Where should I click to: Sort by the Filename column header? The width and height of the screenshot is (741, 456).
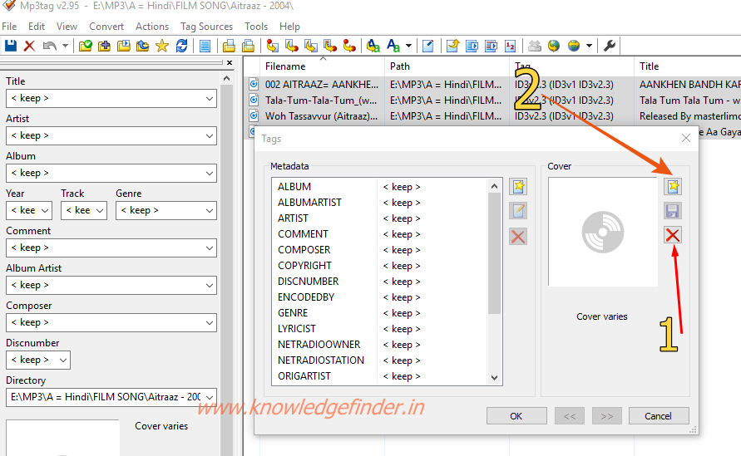click(323, 66)
